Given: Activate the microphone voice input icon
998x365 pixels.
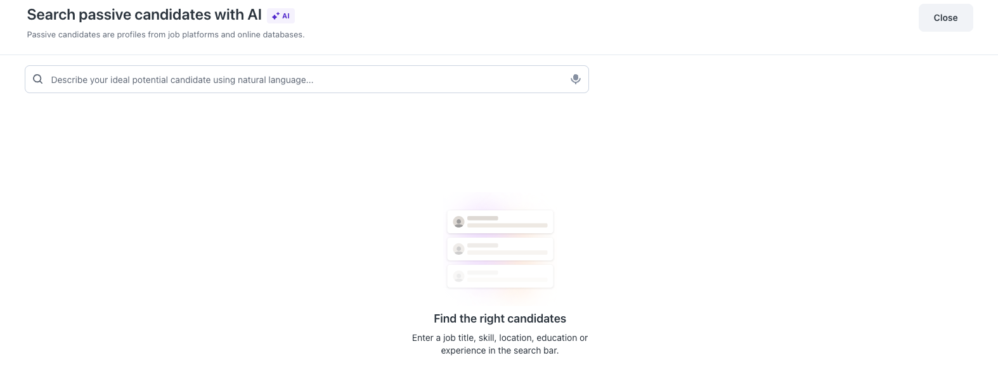Looking at the screenshot, I should [x=575, y=79].
